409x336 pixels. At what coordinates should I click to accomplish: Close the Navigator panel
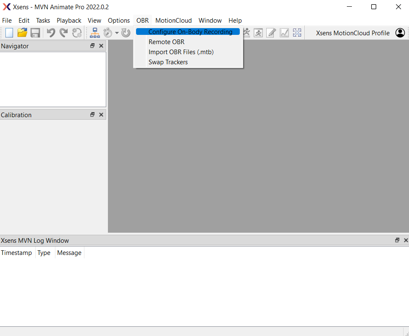pos(101,46)
